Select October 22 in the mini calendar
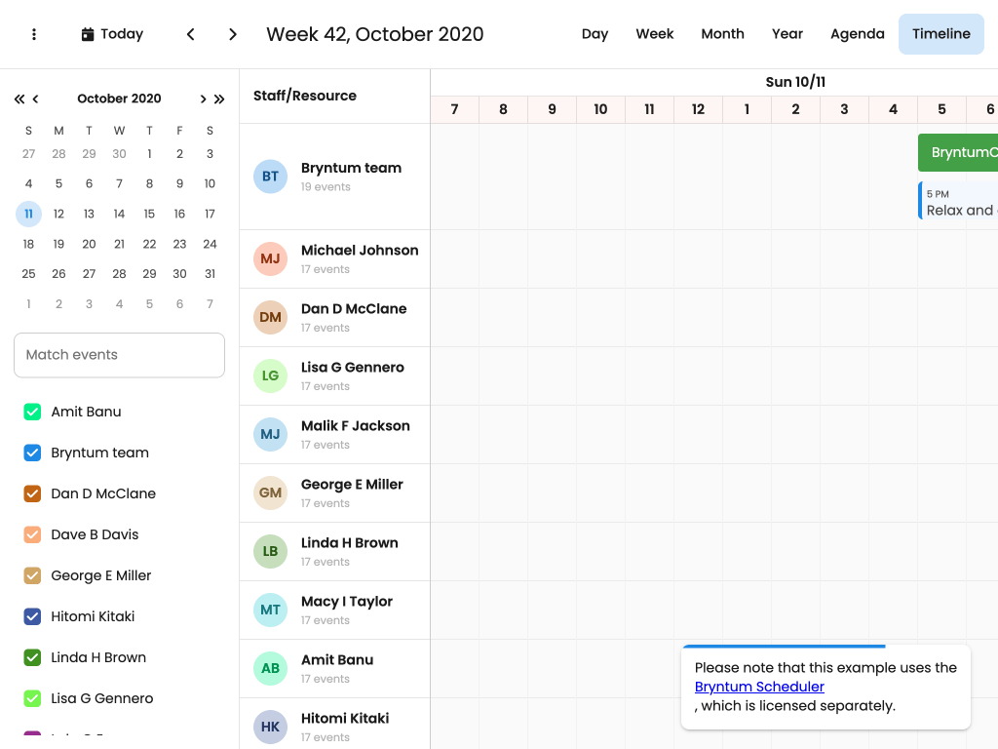Viewport: 998px width, 749px height. [x=149, y=244]
